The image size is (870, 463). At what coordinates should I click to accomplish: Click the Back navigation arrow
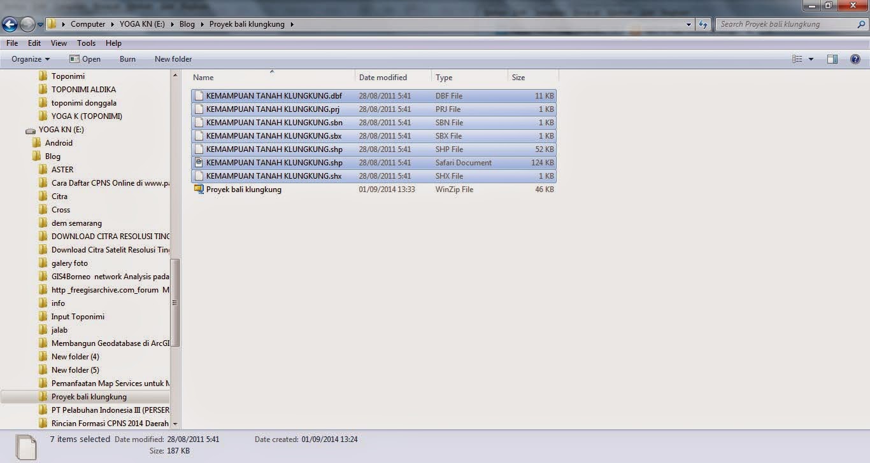coord(10,24)
